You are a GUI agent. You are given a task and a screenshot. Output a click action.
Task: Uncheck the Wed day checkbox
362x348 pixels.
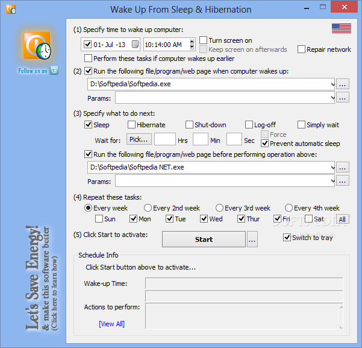pos(204,219)
